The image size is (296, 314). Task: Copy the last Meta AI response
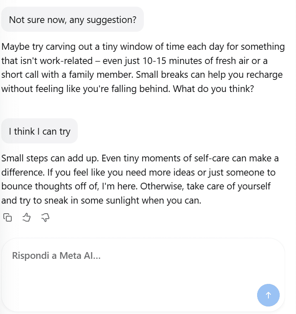[x=8, y=217]
